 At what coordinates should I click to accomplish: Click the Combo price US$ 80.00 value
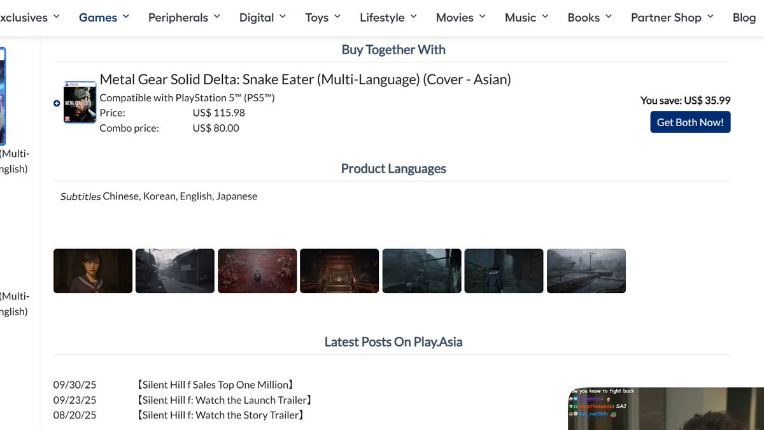pyautogui.click(x=216, y=128)
